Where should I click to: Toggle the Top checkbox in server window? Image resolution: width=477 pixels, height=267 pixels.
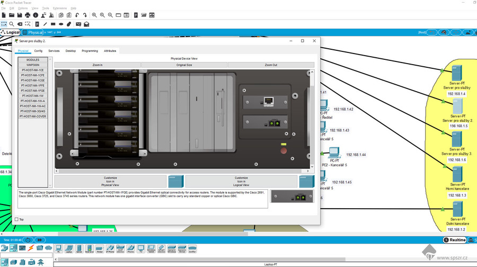pyautogui.click(x=17, y=219)
